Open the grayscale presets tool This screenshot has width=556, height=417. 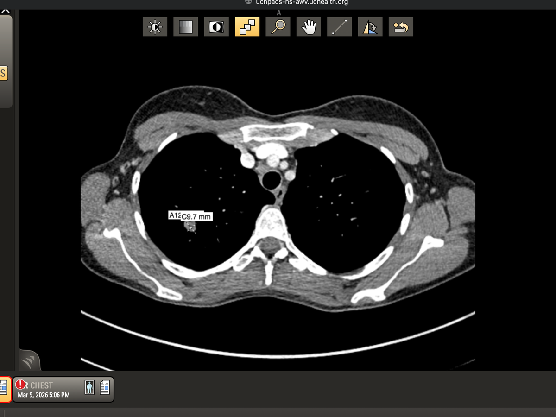[x=185, y=27]
